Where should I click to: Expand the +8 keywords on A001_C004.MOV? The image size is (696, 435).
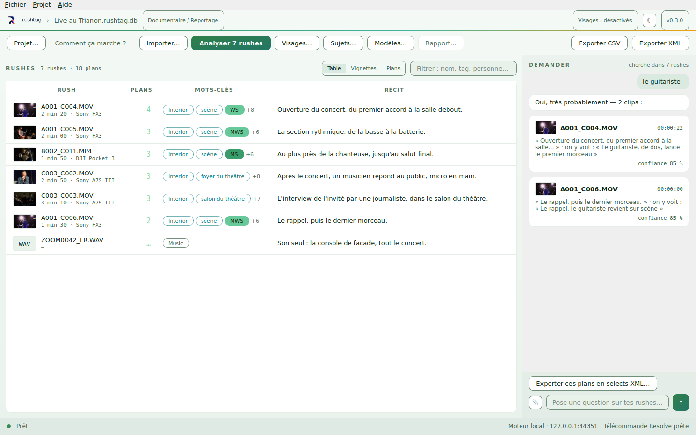coord(250,110)
